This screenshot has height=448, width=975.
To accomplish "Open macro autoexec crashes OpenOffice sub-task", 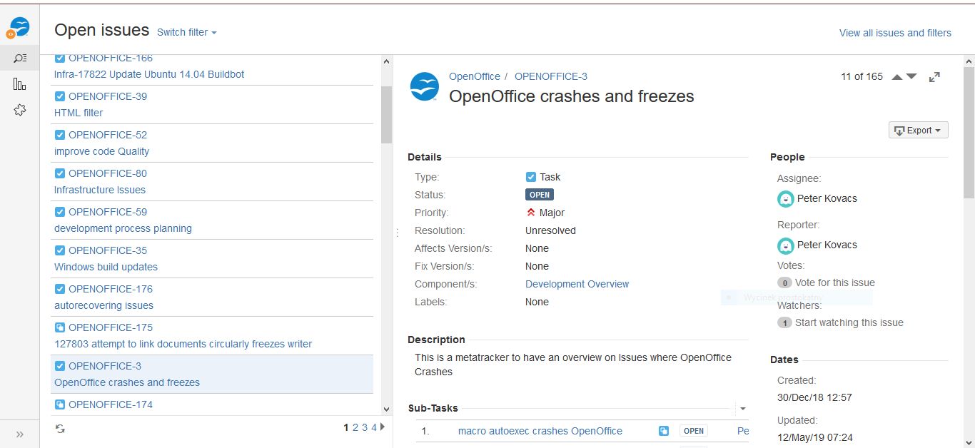I will point(540,431).
